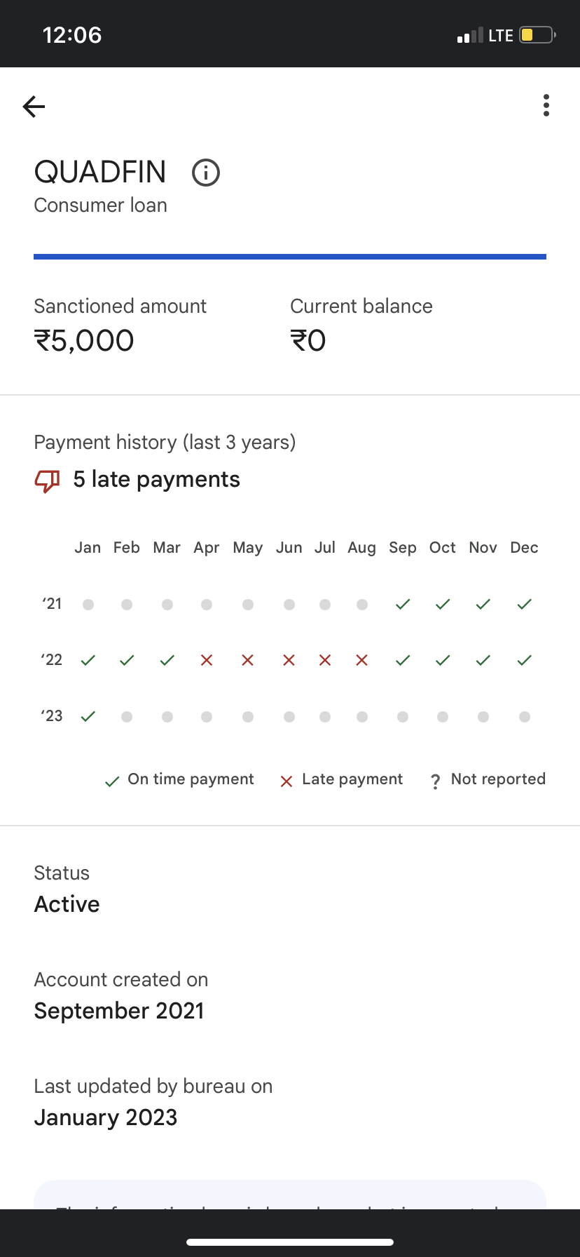Tap the battery indicator in status bar

[x=537, y=35]
